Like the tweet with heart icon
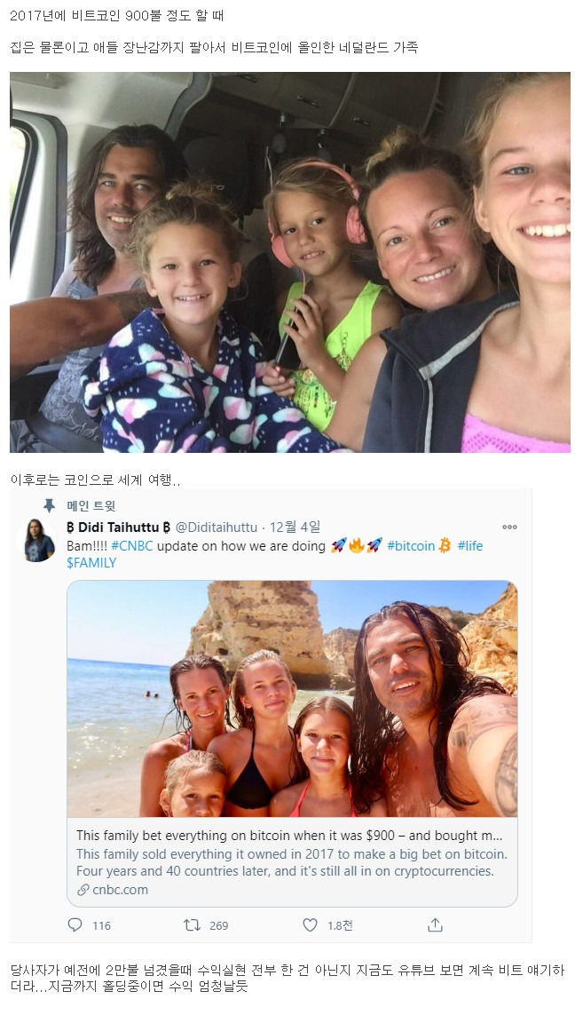This screenshot has height=1031, width=575. 311,925
